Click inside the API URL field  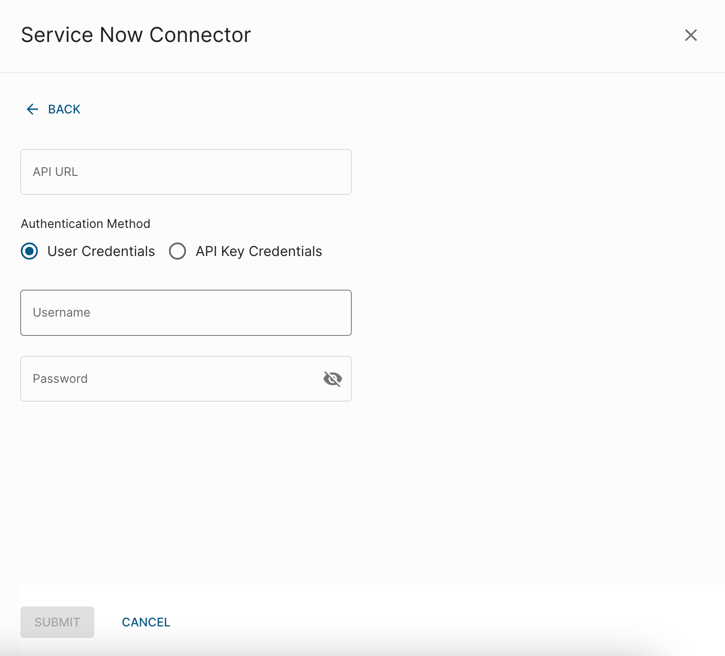[x=186, y=172]
